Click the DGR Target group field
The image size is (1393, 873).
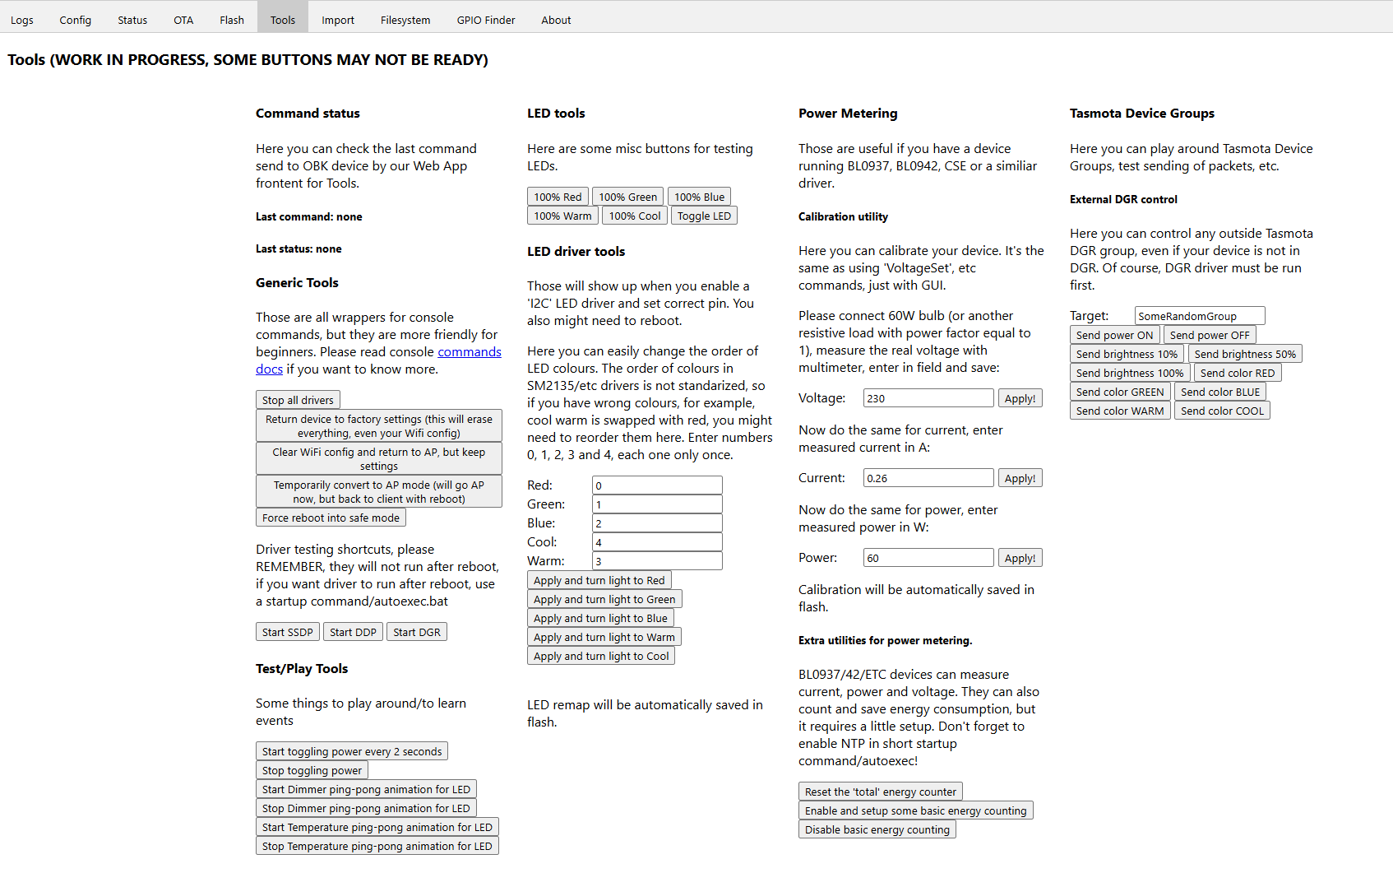point(1200,316)
